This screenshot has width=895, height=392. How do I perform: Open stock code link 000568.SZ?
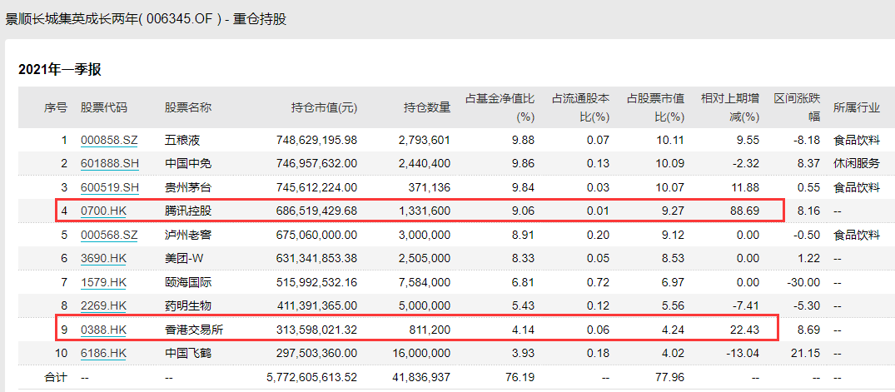(x=110, y=235)
